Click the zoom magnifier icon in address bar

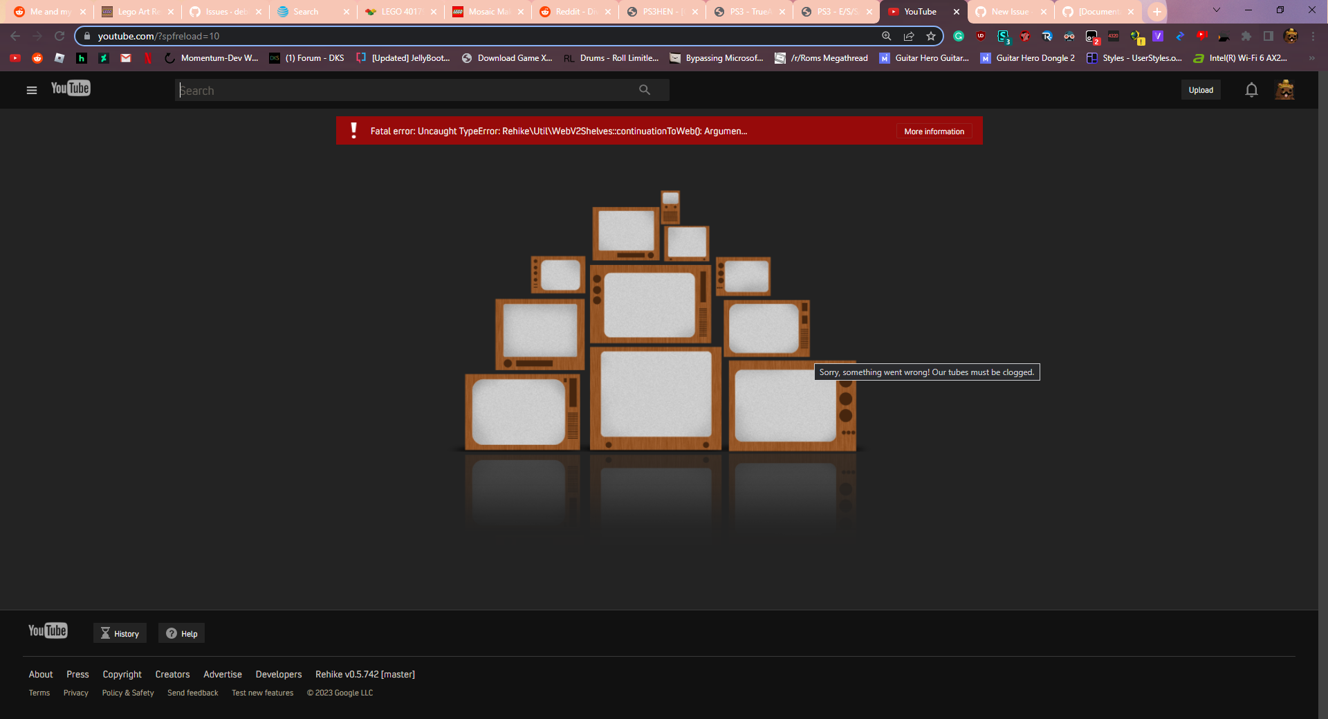point(887,36)
